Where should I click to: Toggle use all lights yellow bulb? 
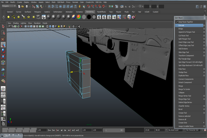pos(59,27)
